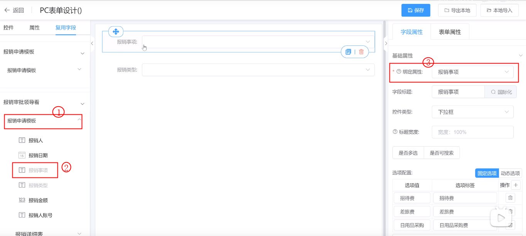Open the 报销类型 dropdown in the form canvas
The width and height of the screenshot is (526, 236).
pos(258,70)
